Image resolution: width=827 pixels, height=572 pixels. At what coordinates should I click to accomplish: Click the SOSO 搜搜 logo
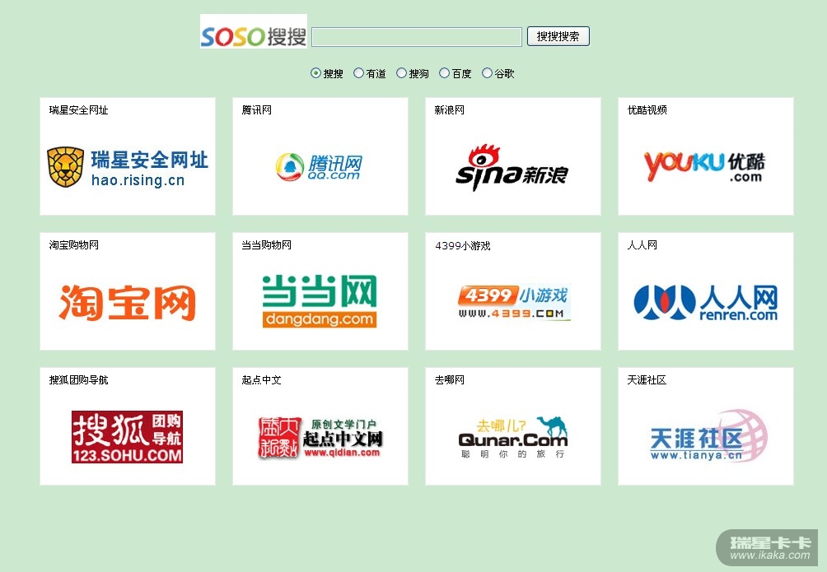point(253,31)
